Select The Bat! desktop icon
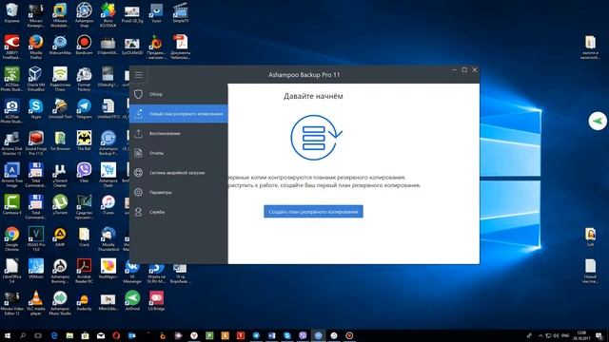The height and width of the screenshot is (342, 609). point(84,142)
